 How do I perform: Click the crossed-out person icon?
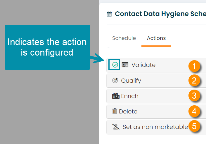[x=116, y=127]
